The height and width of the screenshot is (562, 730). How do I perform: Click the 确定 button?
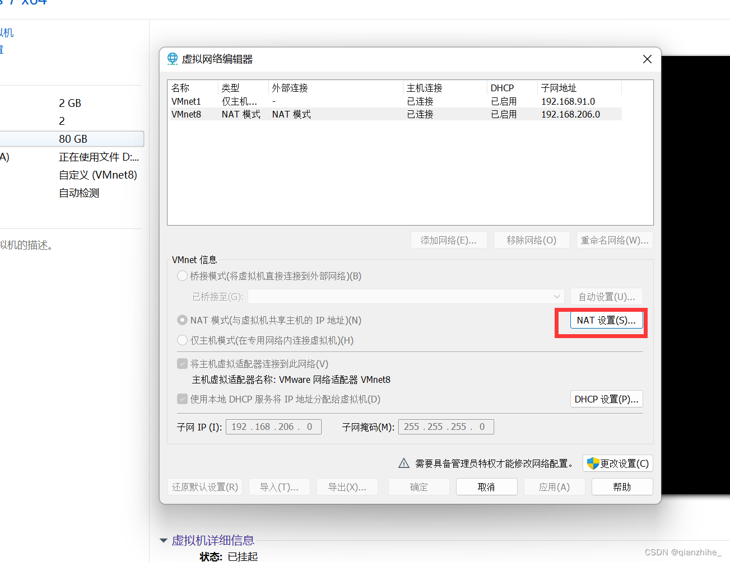[x=419, y=487]
